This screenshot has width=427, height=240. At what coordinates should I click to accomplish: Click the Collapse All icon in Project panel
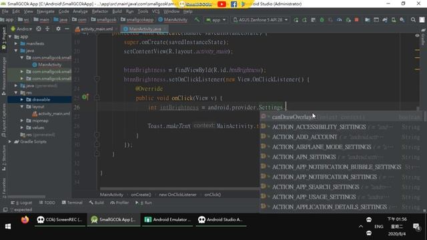click(47, 29)
